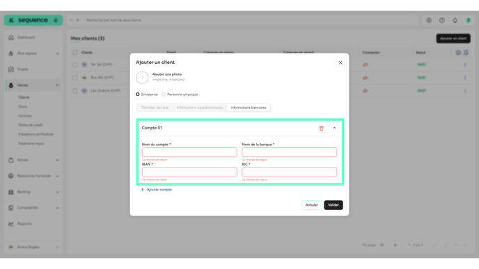Viewport: 479px width, 269px height.
Task: Click the Annuler button
Action: click(312, 205)
